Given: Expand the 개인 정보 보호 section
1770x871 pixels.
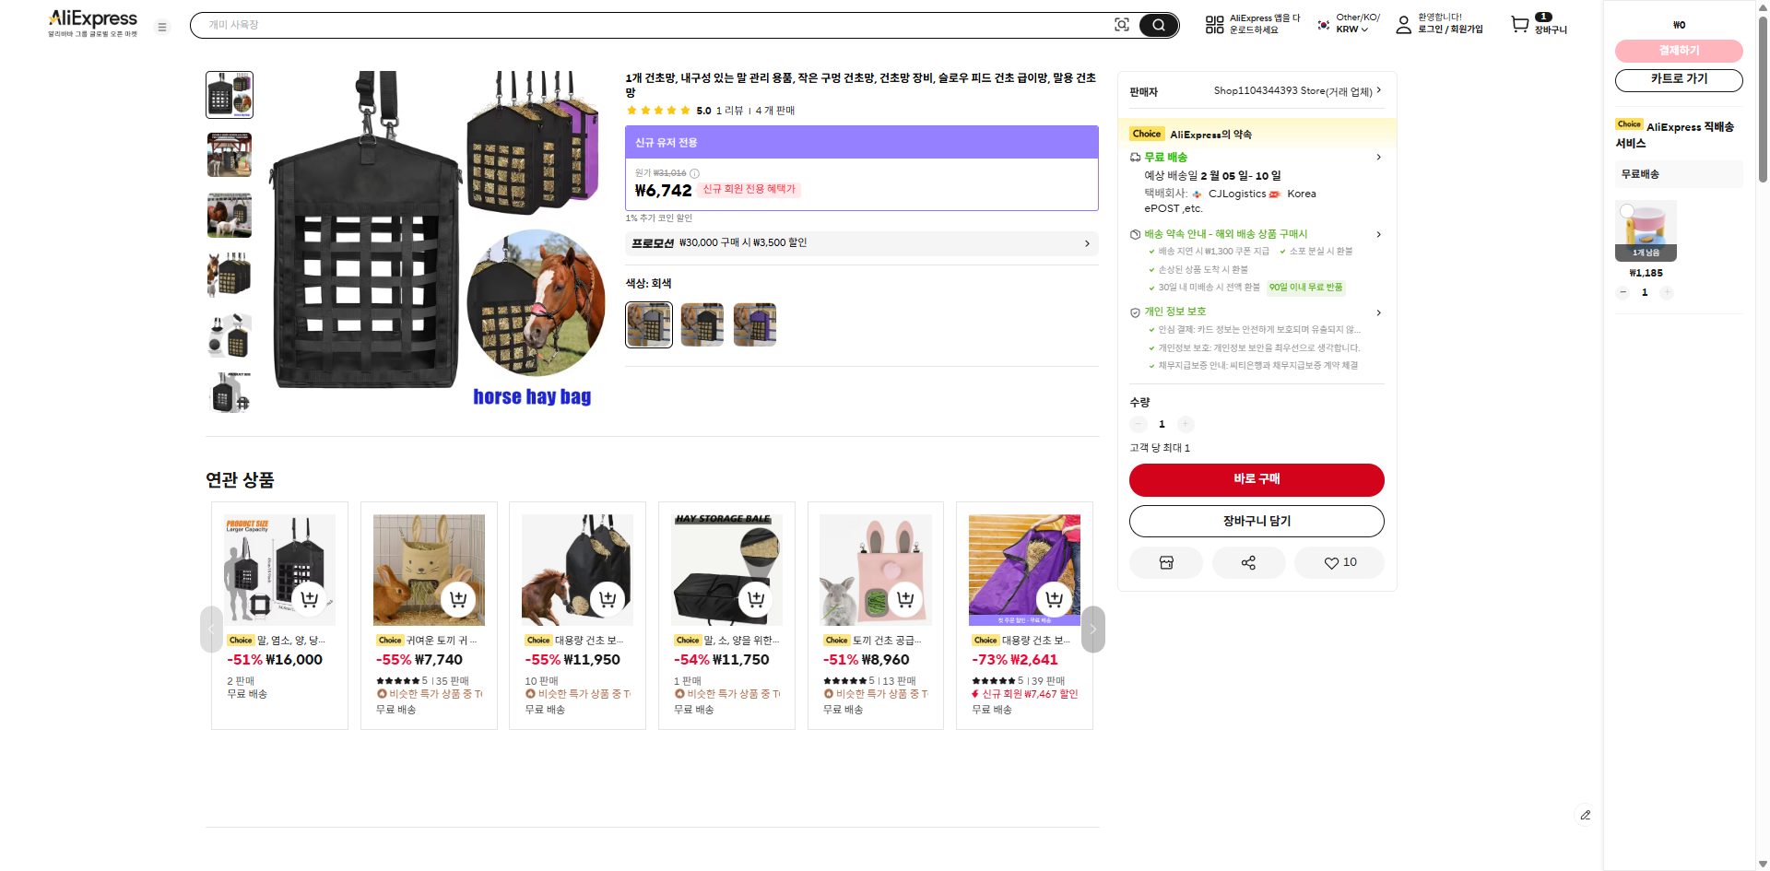Looking at the screenshot, I should click(x=1378, y=312).
